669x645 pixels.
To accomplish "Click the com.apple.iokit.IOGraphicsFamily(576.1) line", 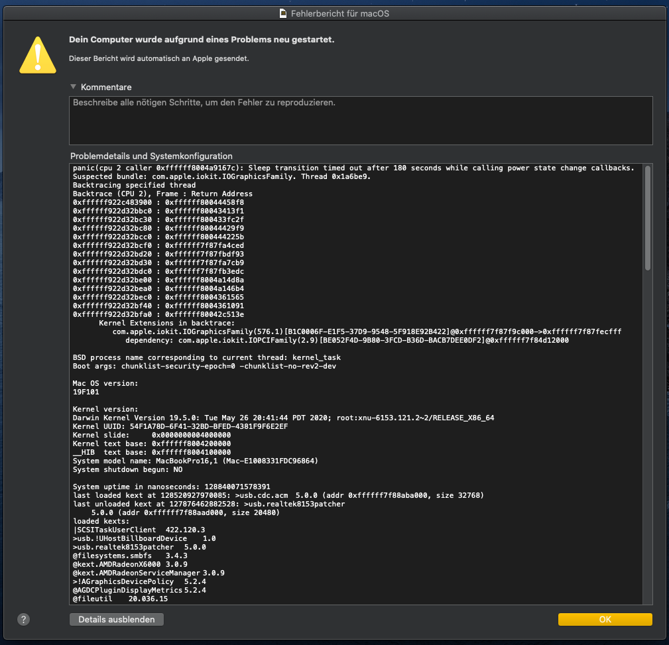I will tap(367, 331).
